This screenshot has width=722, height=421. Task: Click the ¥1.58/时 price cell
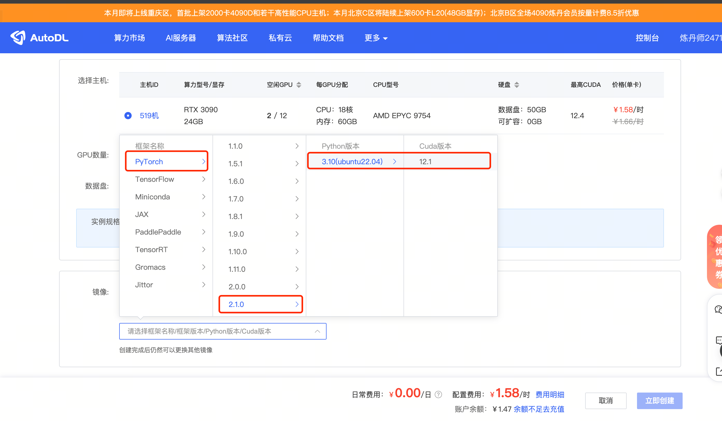click(628, 110)
